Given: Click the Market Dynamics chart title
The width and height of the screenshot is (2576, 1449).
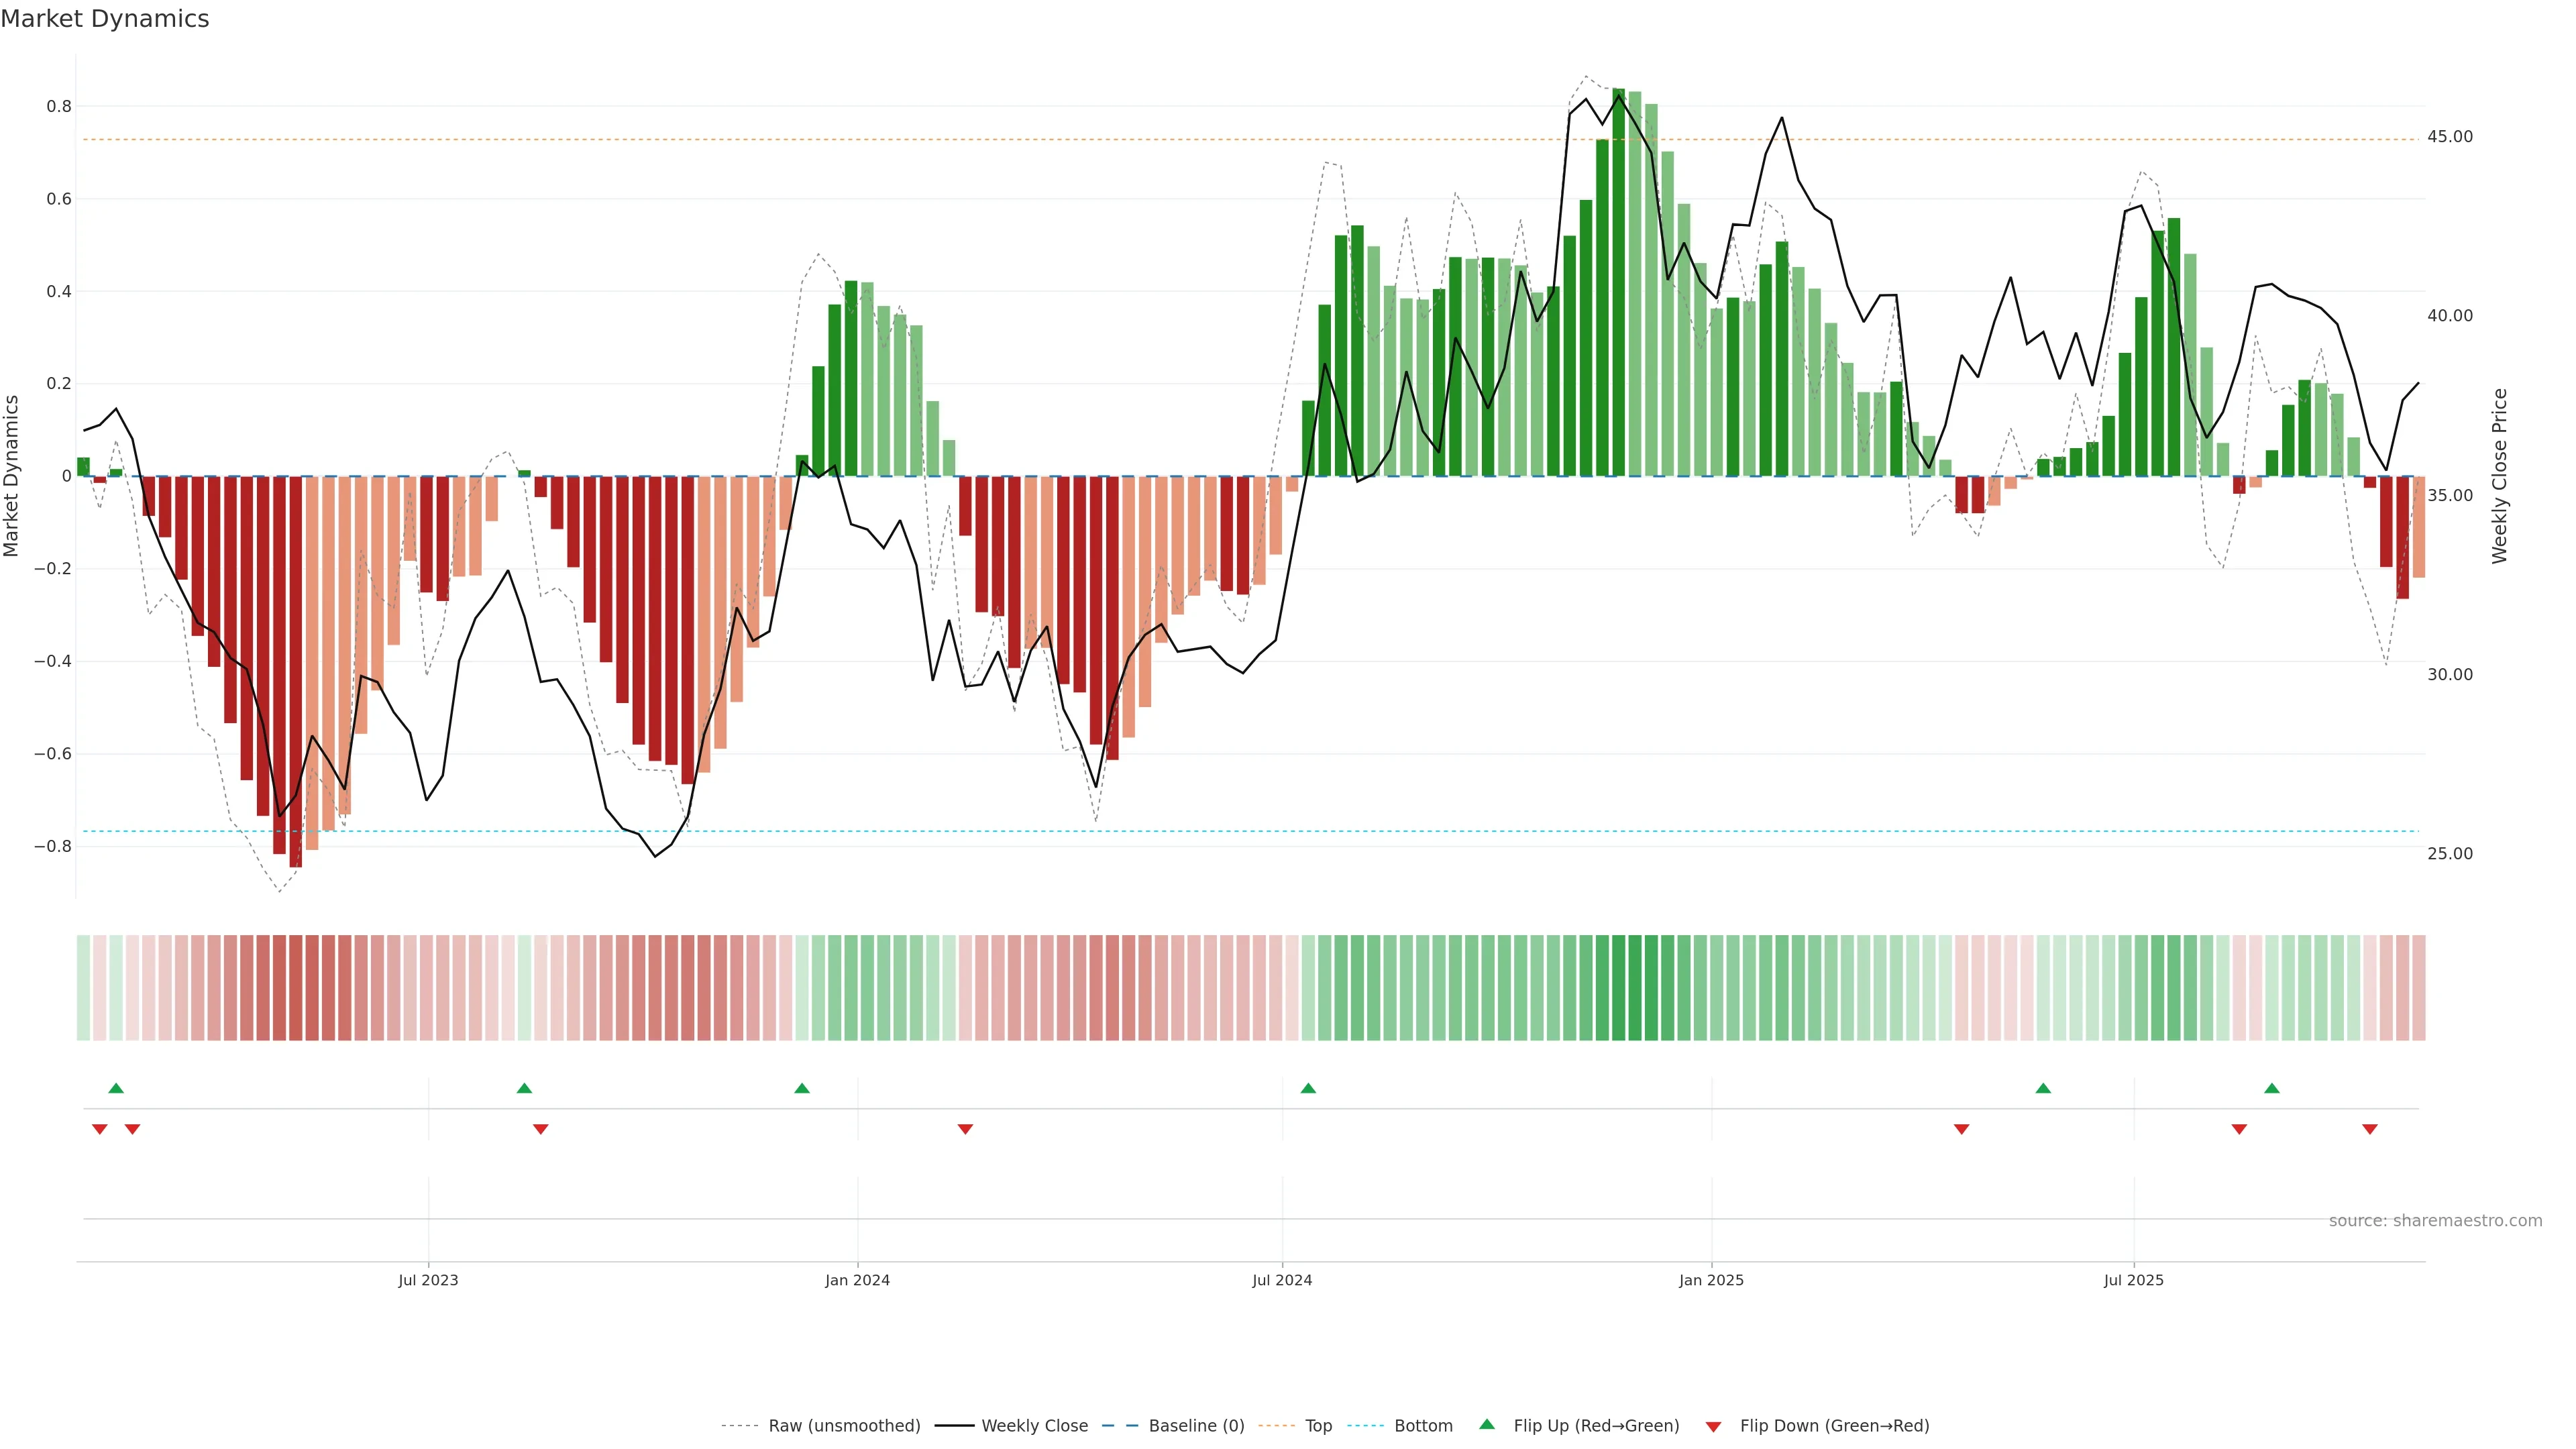Looking at the screenshot, I should [105, 19].
